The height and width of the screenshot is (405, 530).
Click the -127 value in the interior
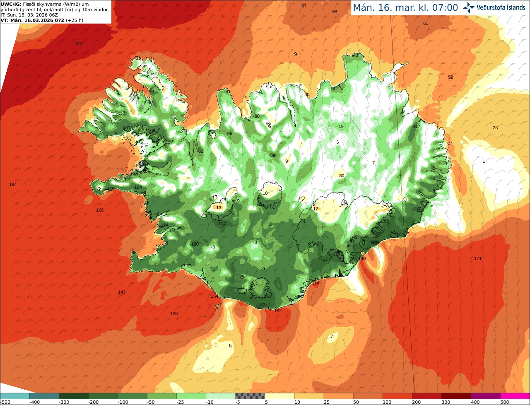pyautogui.click(x=222, y=224)
